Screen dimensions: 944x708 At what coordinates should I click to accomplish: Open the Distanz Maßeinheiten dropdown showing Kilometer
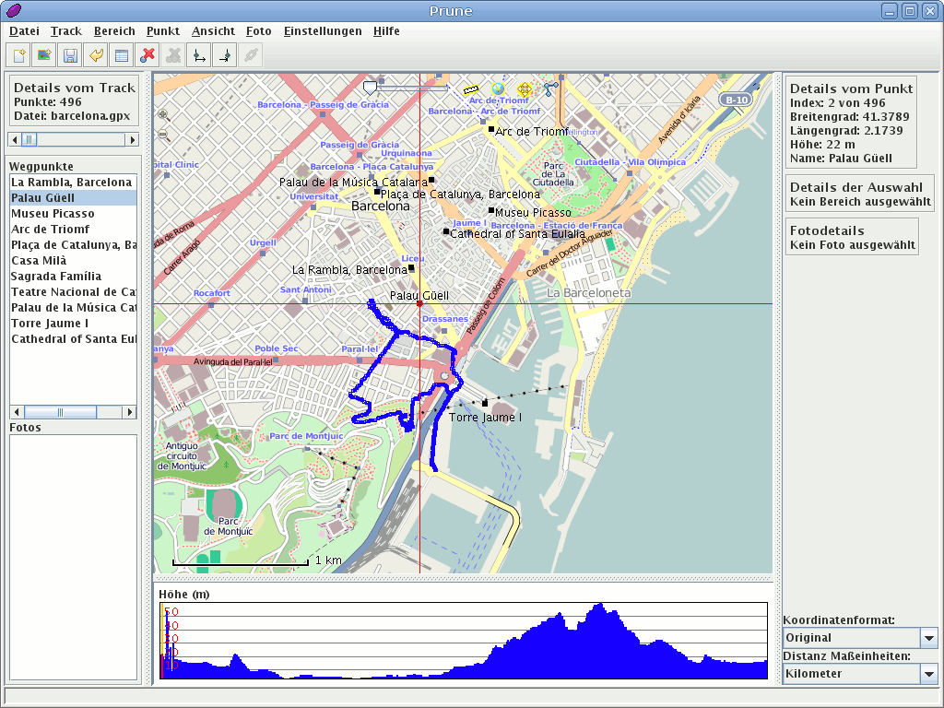pos(860,674)
